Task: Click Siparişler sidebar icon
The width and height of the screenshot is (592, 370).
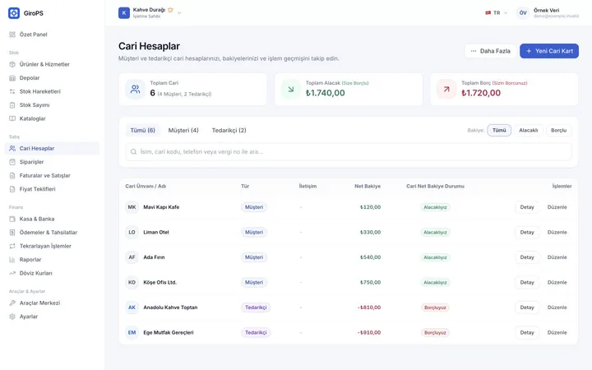Action: [12, 162]
